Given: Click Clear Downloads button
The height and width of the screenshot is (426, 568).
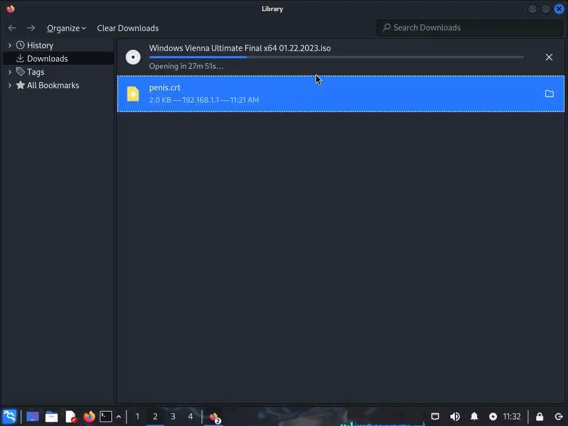Looking at the screenshot, I should tap(128, 28).
